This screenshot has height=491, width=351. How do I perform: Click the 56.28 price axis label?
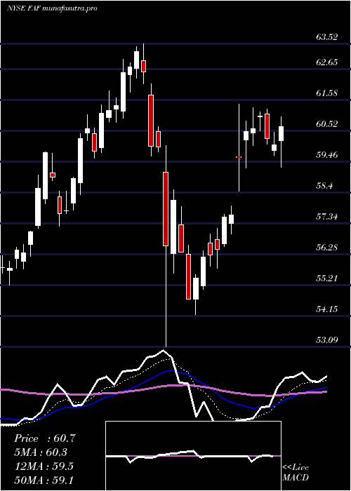click(327, 248)
